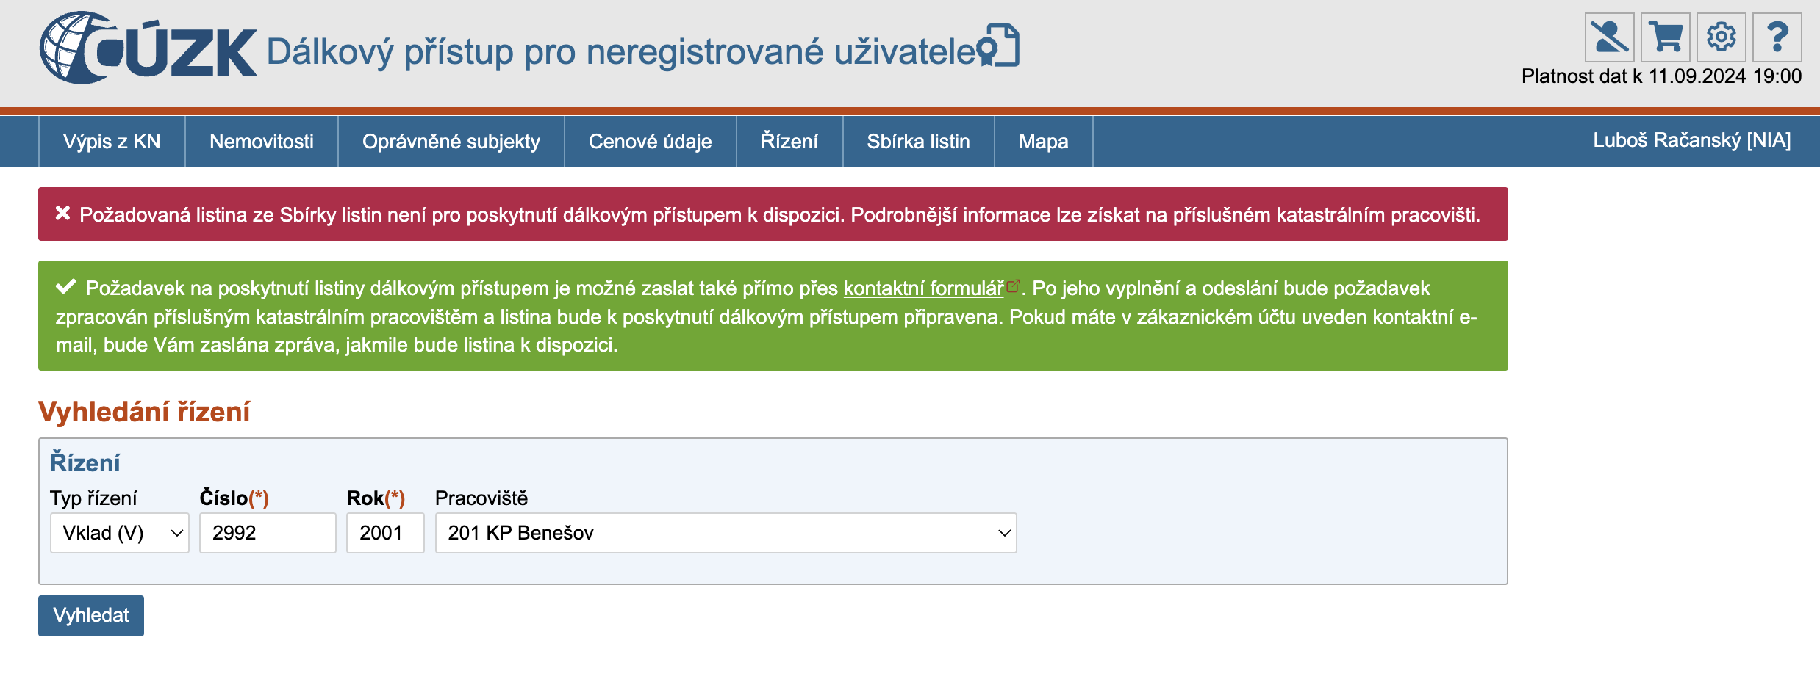Open the Výpis z KN menu
The width and height of the screenshot is (1820, 690).
click(112, 142)
